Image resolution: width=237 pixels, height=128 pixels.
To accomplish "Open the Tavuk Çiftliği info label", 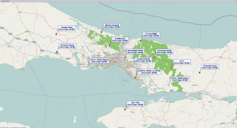I will tap(151, 35).
